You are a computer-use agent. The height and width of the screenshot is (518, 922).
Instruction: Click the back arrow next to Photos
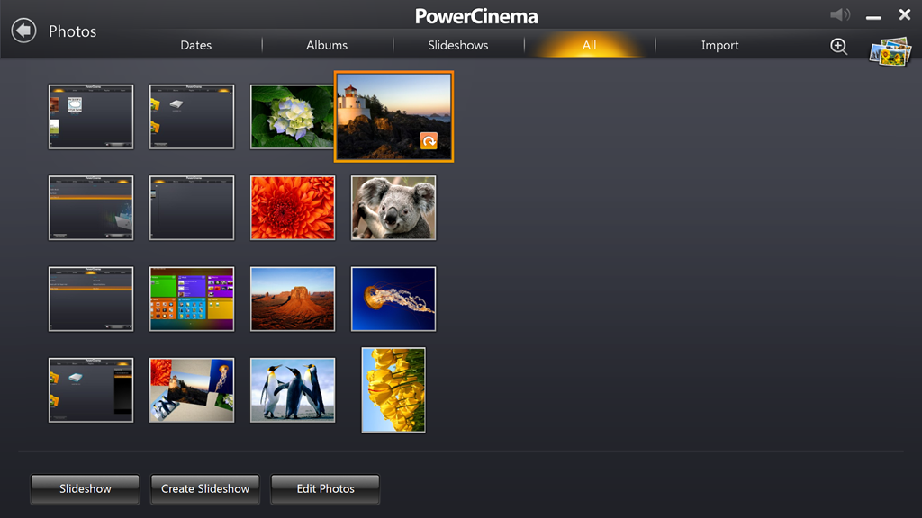point(24,31)
